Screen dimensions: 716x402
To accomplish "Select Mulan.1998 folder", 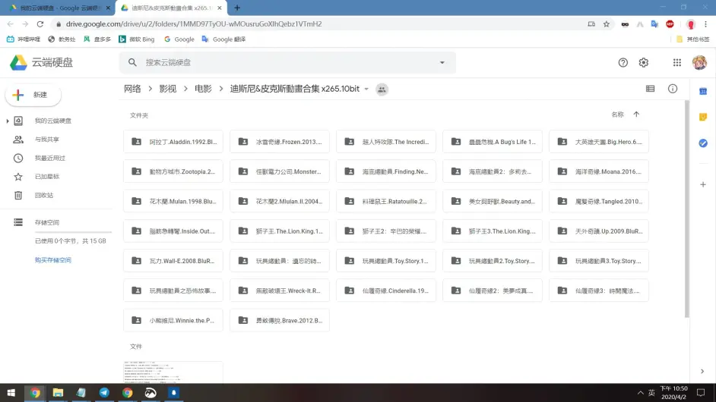I will 173,201.
